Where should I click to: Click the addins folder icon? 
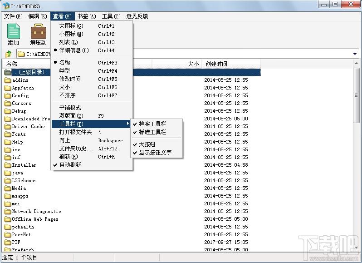(8, 80)
